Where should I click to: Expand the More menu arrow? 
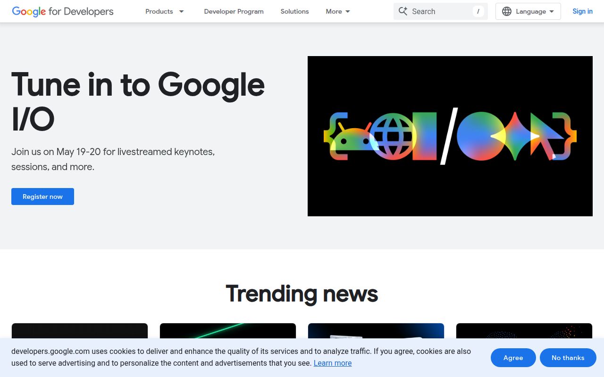pos(348,11)
